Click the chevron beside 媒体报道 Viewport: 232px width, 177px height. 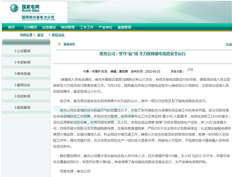pyautogui.click(x=15, y=74)
